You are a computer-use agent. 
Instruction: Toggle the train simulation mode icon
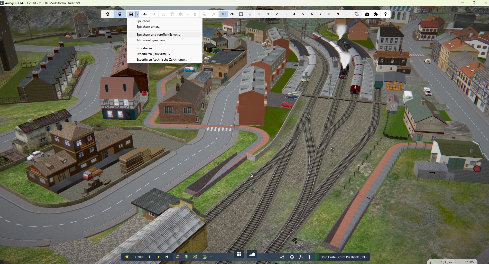click(x=120, y=14)
